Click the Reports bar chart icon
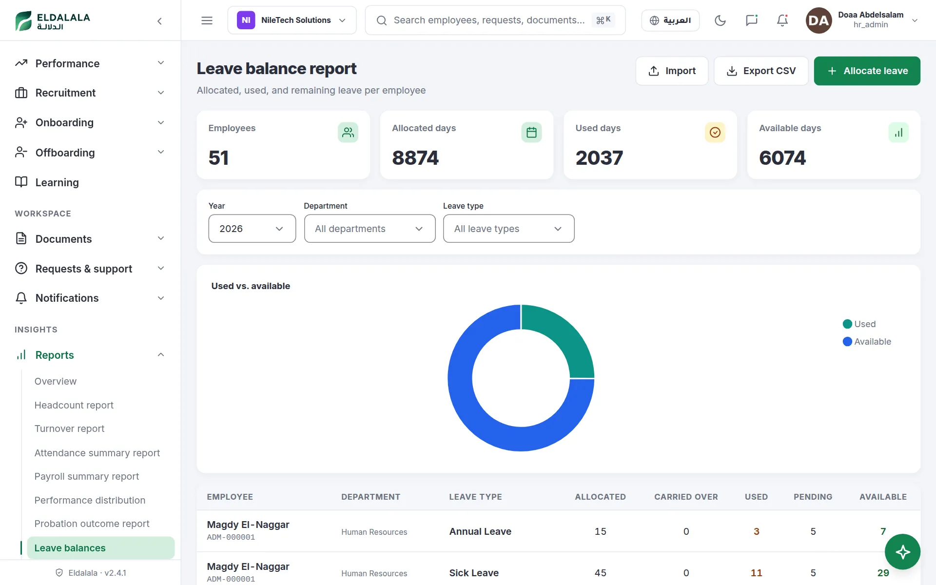This screenshot has width=936, height=585. [x=21, y=354]
